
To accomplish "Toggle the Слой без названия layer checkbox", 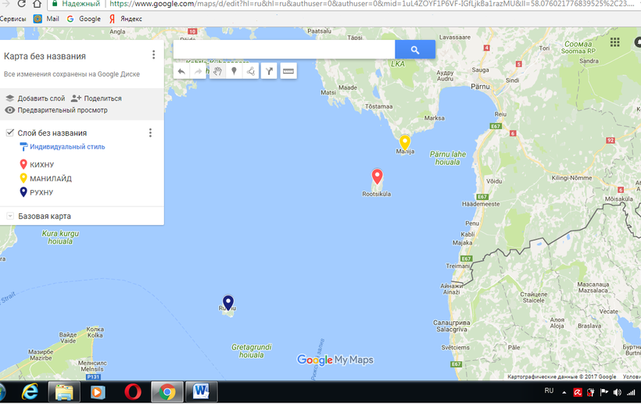I will (x=9, y=133).
